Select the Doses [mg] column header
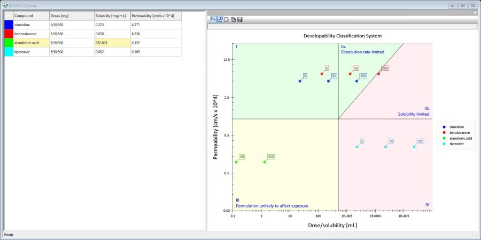The height and width of the screenshot is (240, 481). point(71,16)
